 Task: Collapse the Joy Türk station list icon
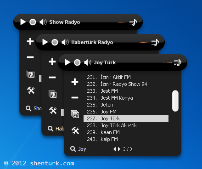click(x=178, y=62)
